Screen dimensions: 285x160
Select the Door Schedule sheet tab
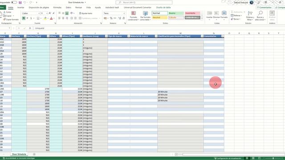(19, 154)
